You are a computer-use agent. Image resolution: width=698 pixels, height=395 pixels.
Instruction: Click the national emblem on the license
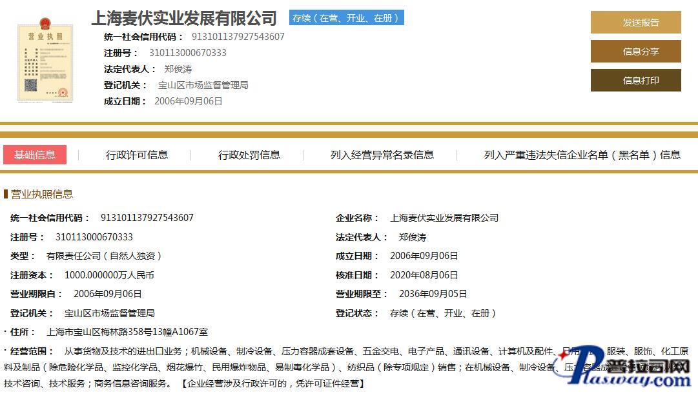(x=45, y=24)
